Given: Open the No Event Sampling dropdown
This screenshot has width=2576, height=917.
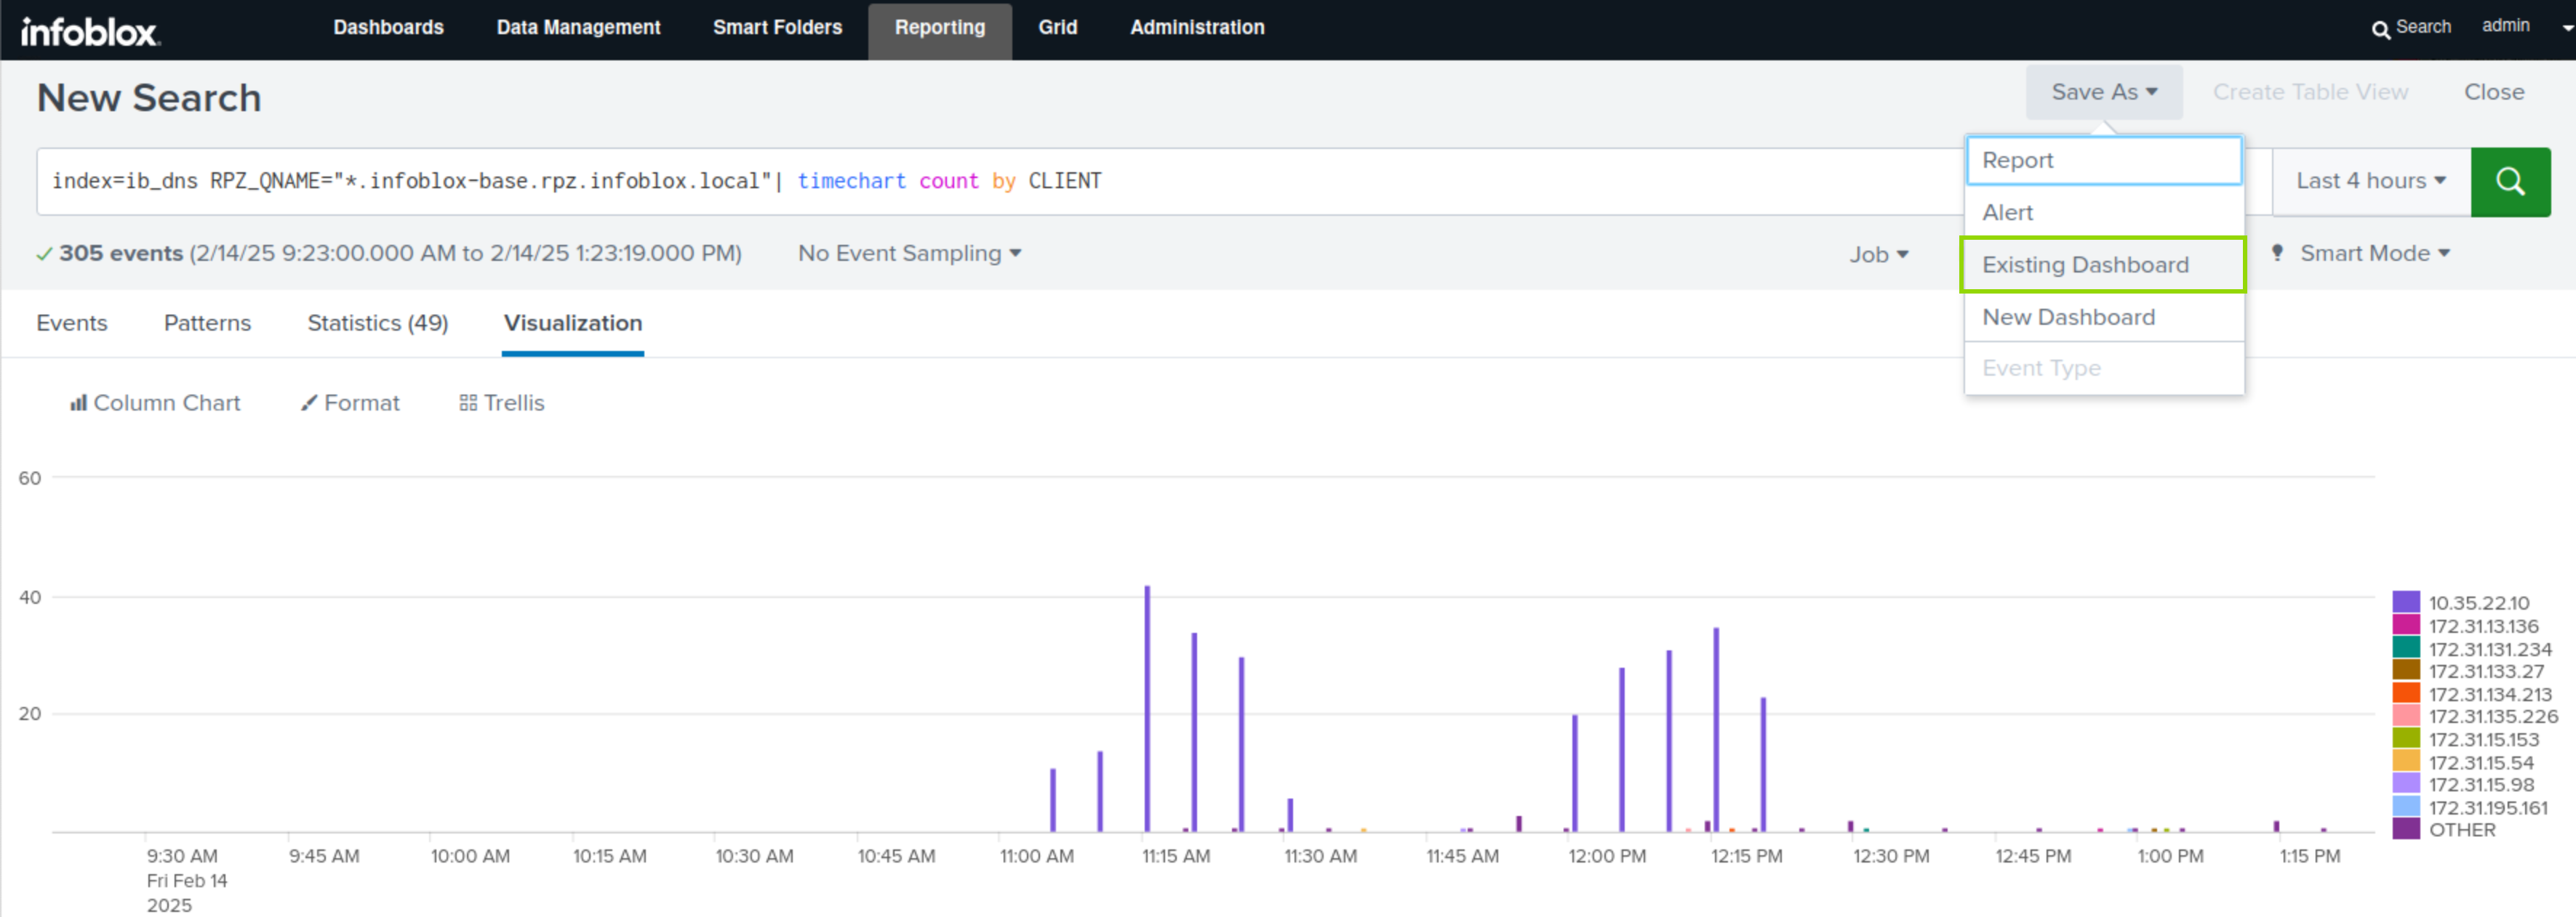Looking at the screenshot, I should (909, 254).
